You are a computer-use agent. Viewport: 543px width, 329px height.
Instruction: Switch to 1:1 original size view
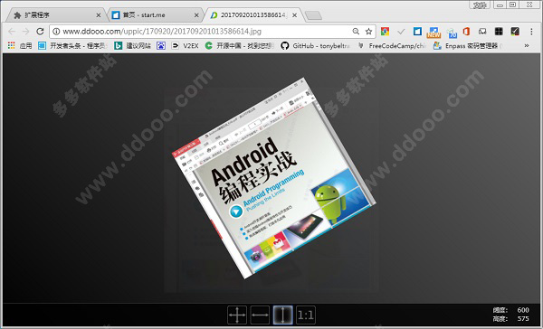tap(306, 315)
